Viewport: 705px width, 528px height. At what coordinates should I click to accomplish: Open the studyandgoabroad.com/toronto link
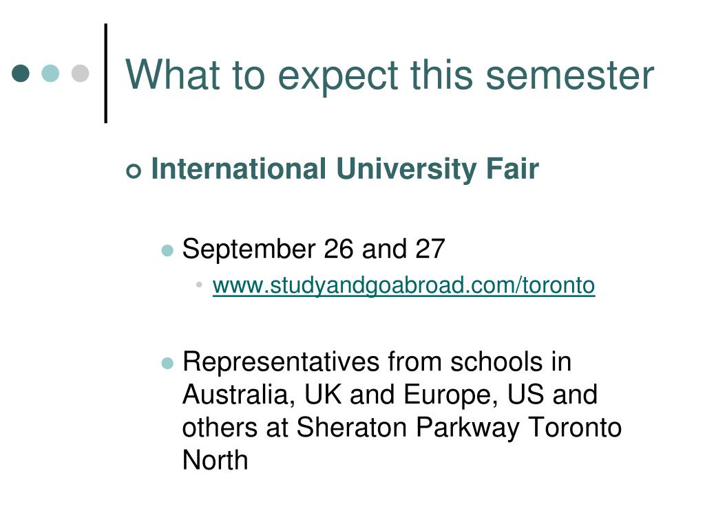pyautogui.click(x=403, y=285)
